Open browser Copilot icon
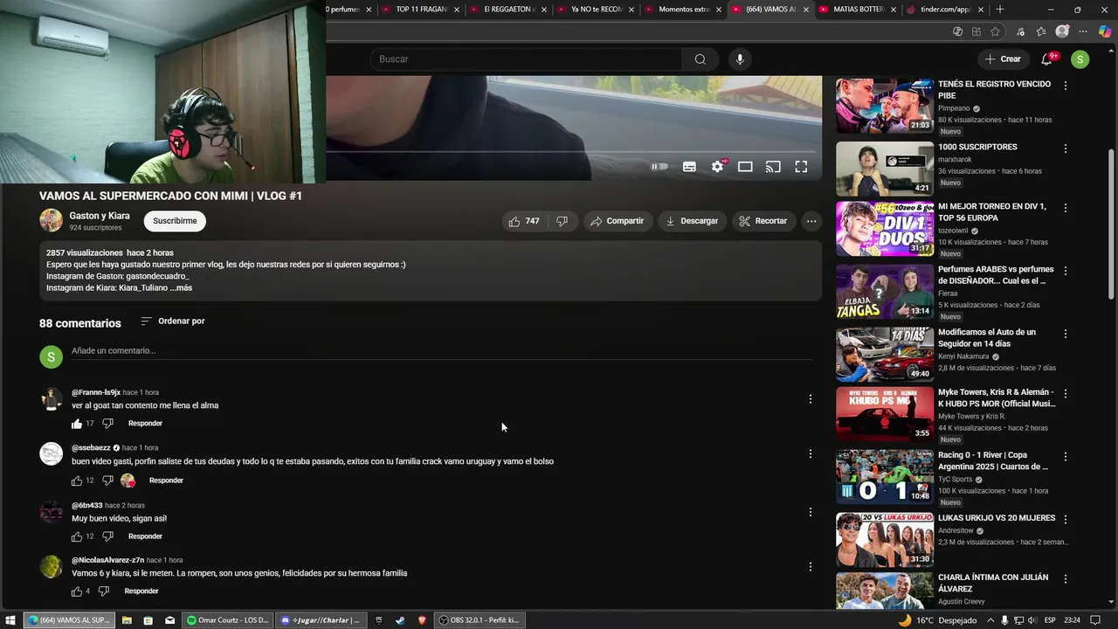The height and width of the screenshot is (629, 1118). (1104, 31)
